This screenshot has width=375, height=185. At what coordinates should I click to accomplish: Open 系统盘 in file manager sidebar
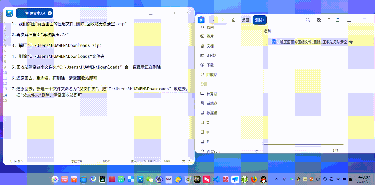(x=212, y=103)
